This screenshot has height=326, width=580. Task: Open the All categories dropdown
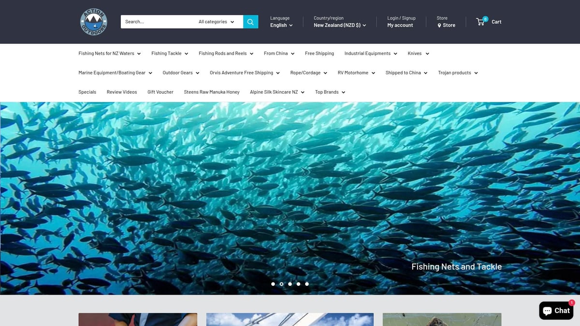(x=215, y=21)
